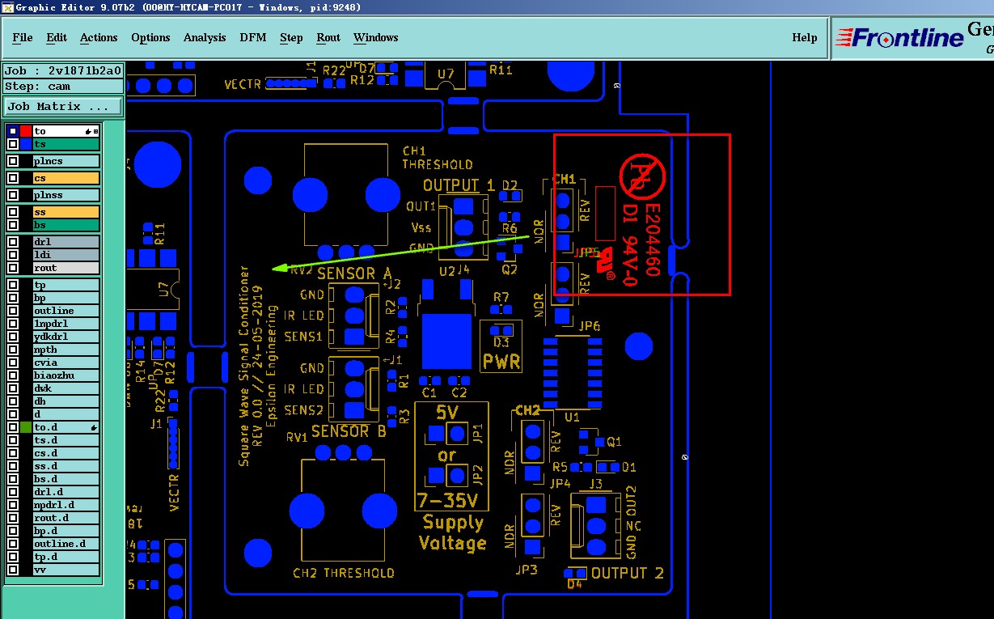Screen dimensions: 994x619
Task: Toggle display checkbox for layer cs
Action: click(13, 178)
